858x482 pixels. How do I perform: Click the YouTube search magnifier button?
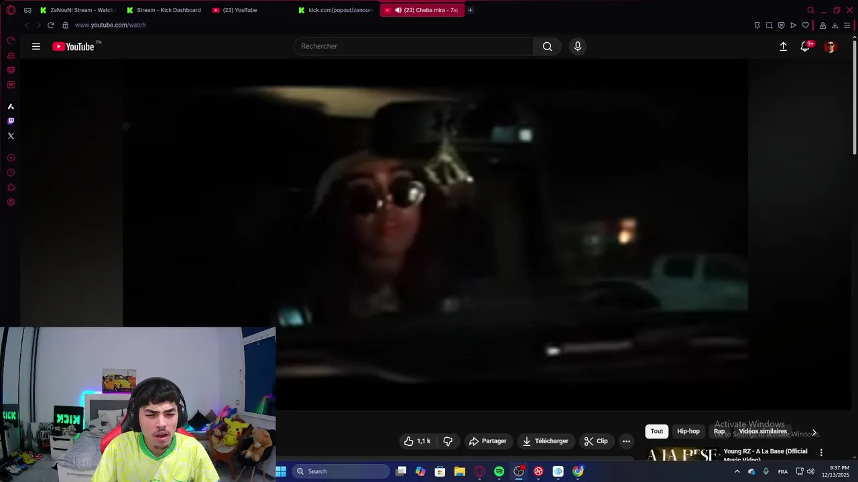pos(548,46)
